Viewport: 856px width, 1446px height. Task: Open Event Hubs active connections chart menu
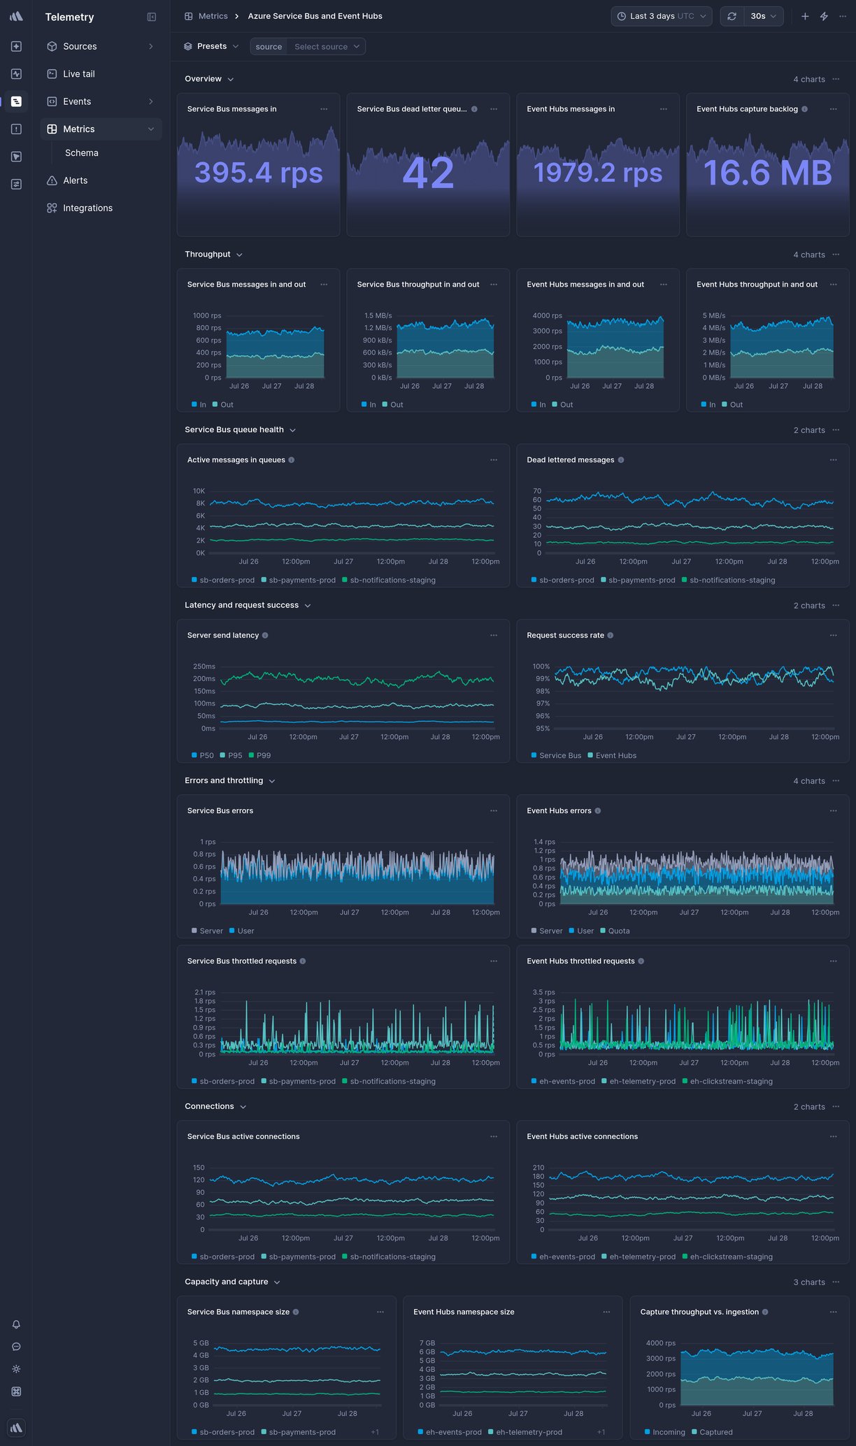(x=834, y=1137)
